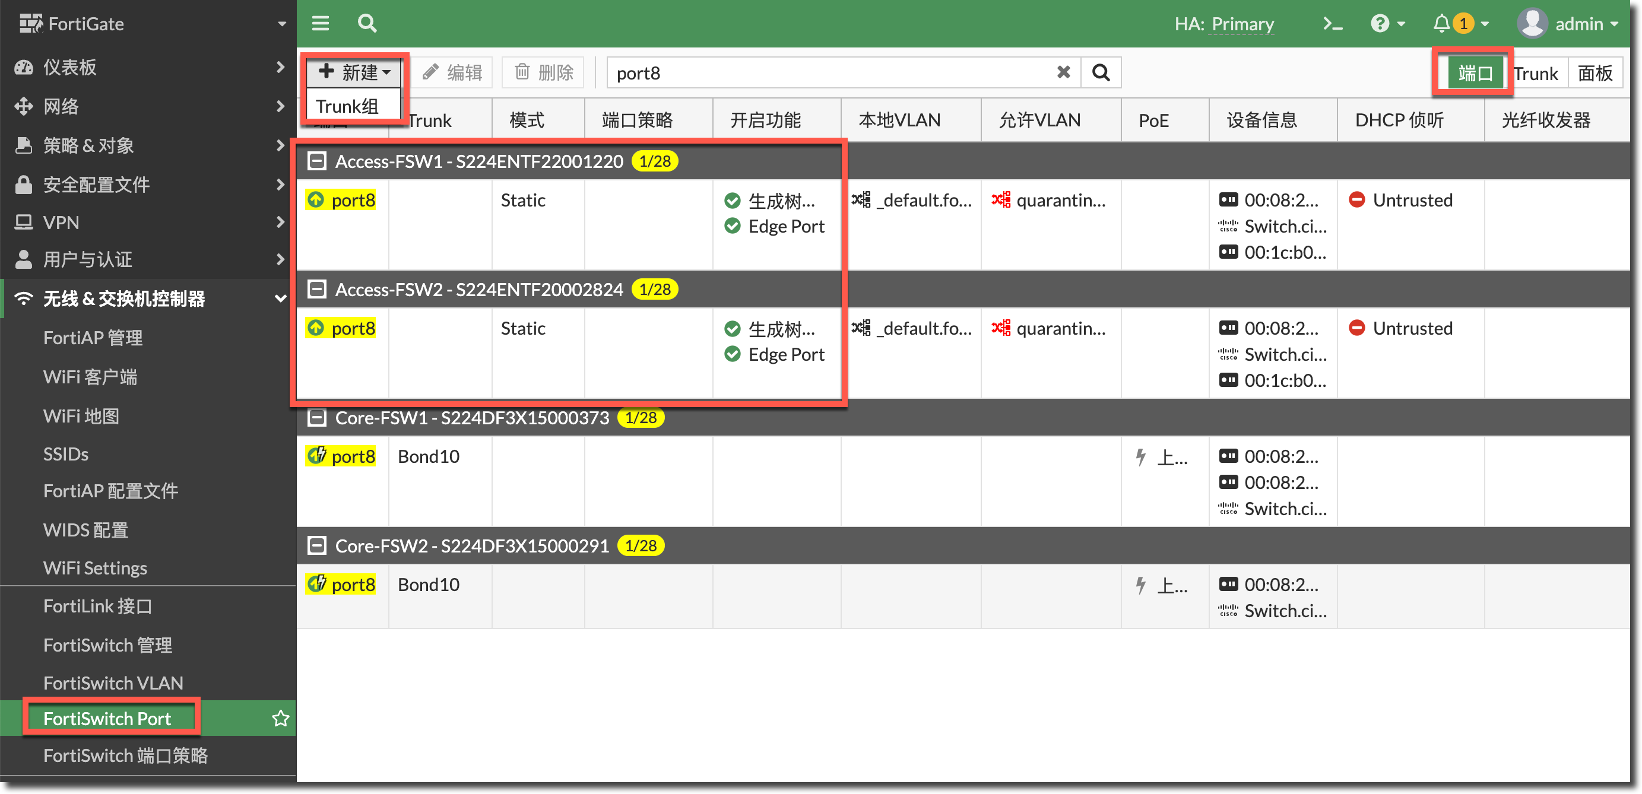
Task: Favorite FortiSwitch Port with star icon
Action: point(280,718)
